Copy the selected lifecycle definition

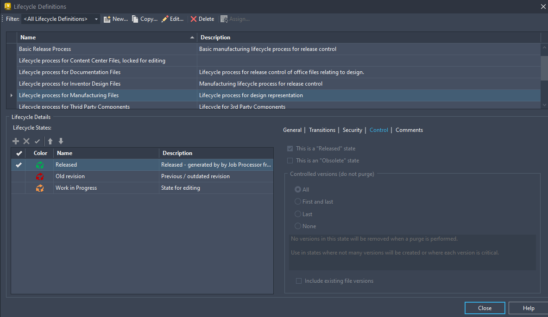(x=144, y=19)
